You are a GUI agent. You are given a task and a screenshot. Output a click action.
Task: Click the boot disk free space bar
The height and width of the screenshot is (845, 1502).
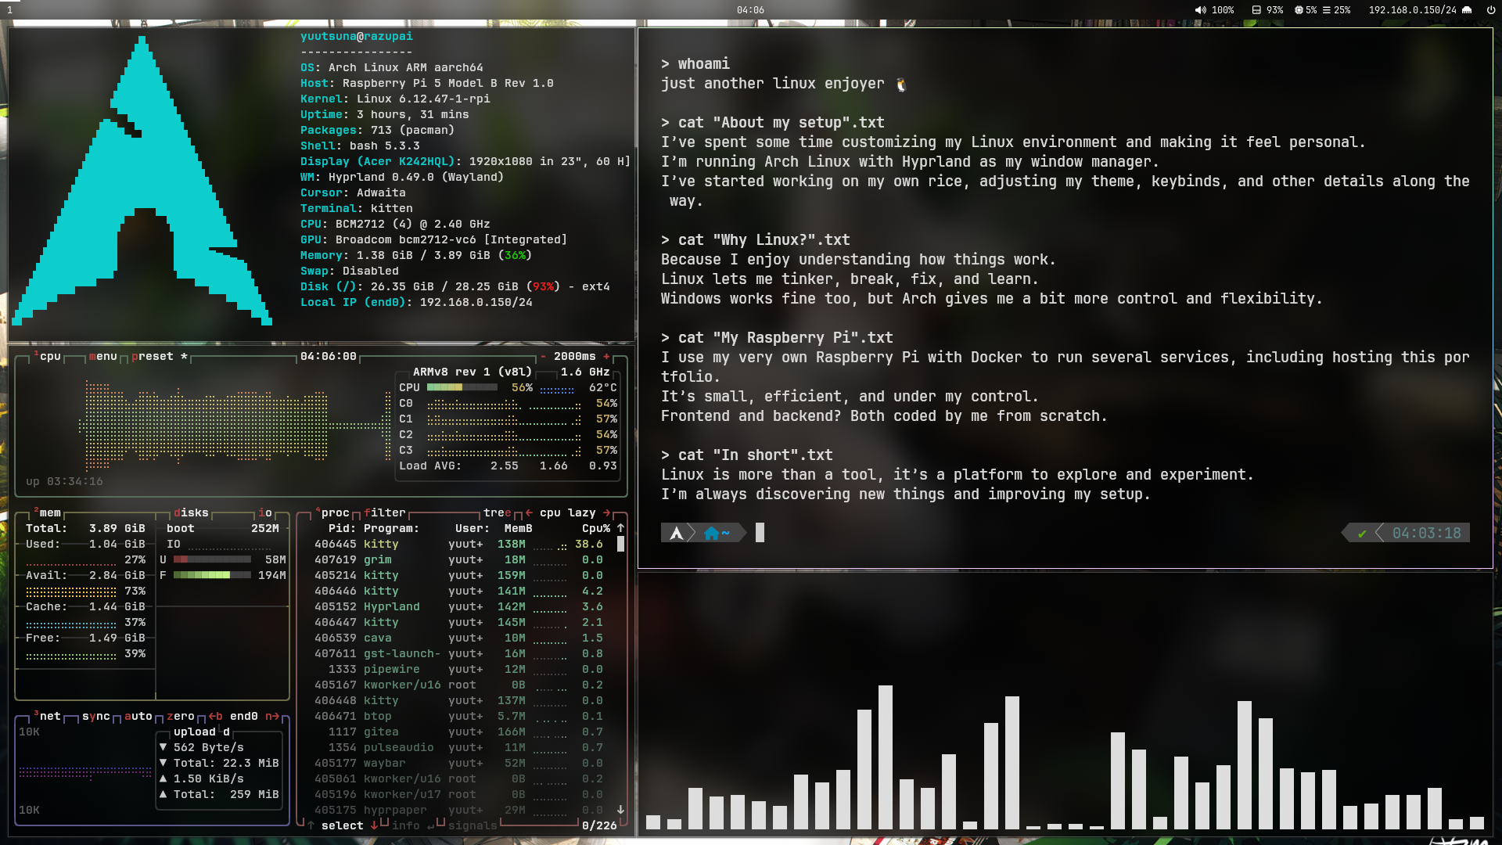pyautogui.click(x=212, y=576)
